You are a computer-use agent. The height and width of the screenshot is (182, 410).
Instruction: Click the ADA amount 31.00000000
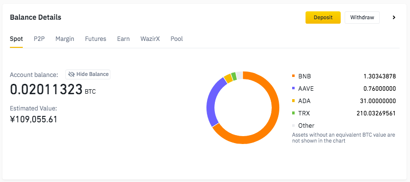(x=378, y=101)
